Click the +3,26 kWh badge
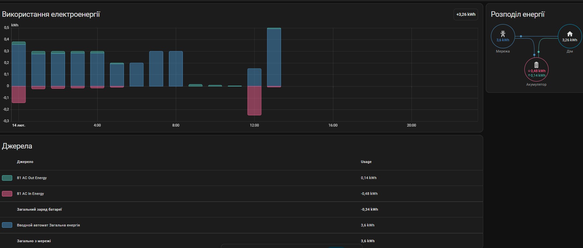The image size is (583, 248). pos(465,14)
